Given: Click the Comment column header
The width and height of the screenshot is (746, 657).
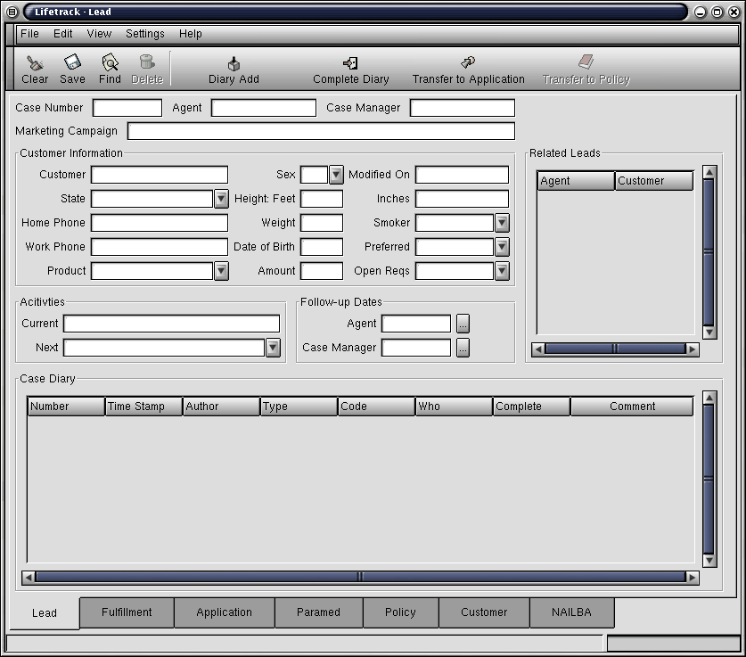Looking at the screenshot, I should point(632,407).
